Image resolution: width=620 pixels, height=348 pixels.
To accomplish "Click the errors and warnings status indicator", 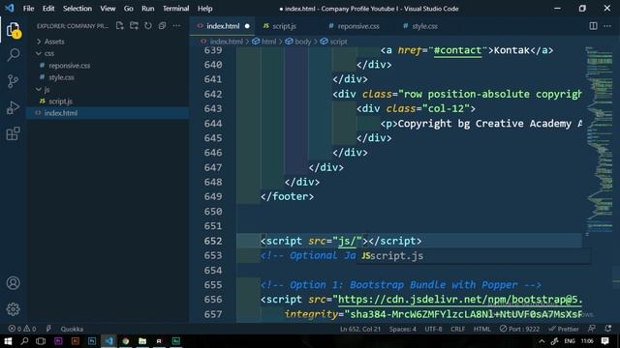I will point(22,329).
